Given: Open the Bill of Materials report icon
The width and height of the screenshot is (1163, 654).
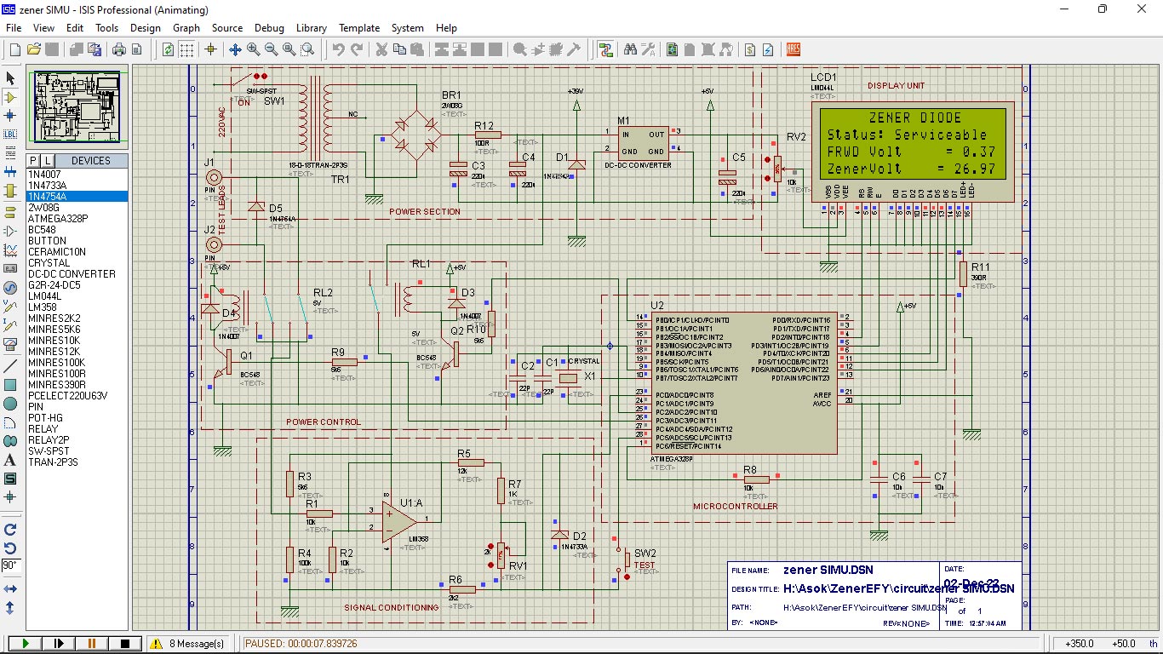Looking at the screenshot, I should (749, 49).
